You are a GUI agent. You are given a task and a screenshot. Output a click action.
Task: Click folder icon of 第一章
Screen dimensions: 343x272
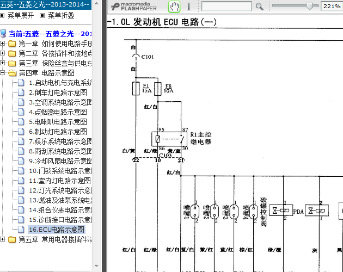point(12,44)
